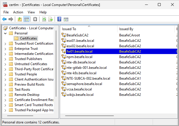Viewport: 179px width, 126px height.
Task: Click the Forward arrow toolbar icon
Action: 11,19
